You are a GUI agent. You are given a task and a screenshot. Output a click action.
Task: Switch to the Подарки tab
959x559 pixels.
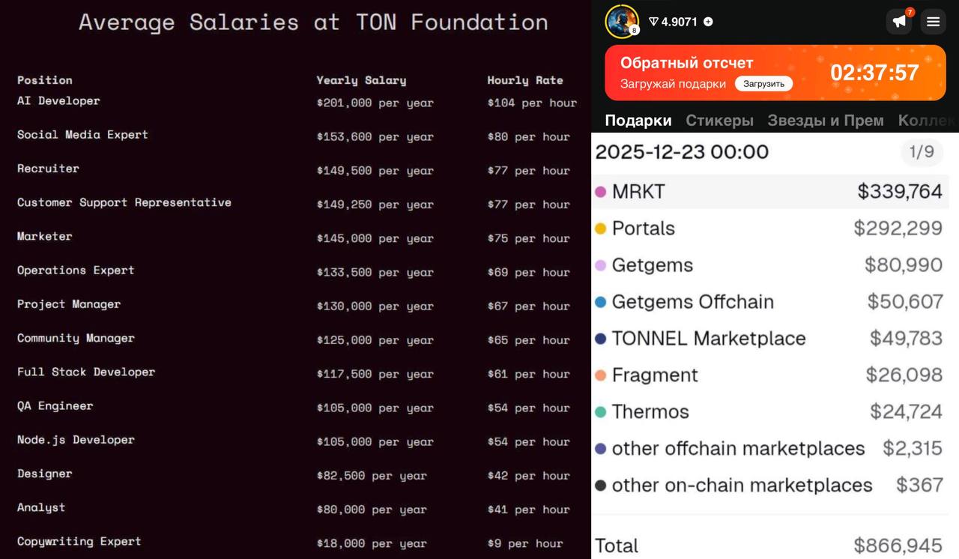coord(638,120)
